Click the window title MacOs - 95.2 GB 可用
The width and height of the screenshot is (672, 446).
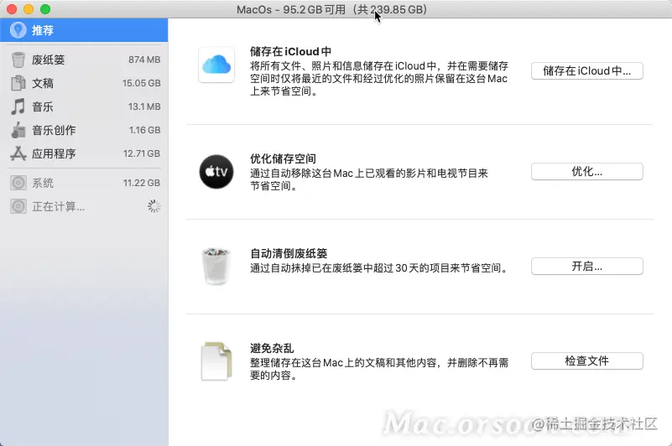[x=331, y=9]
